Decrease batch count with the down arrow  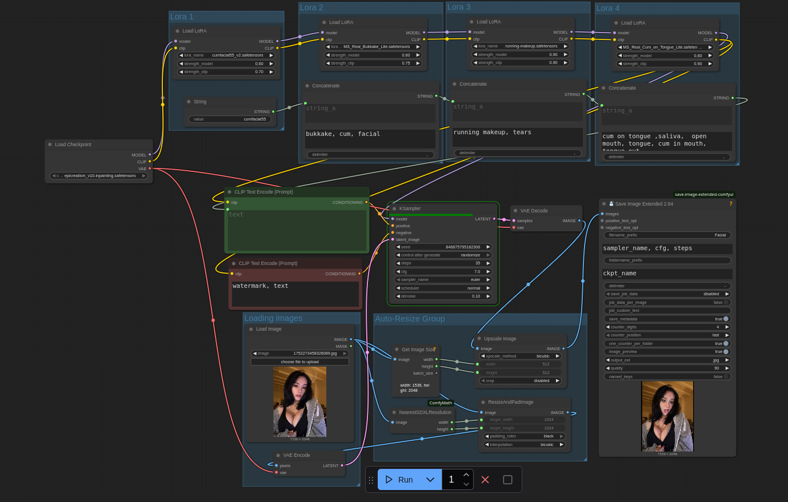tap(466, 484)
